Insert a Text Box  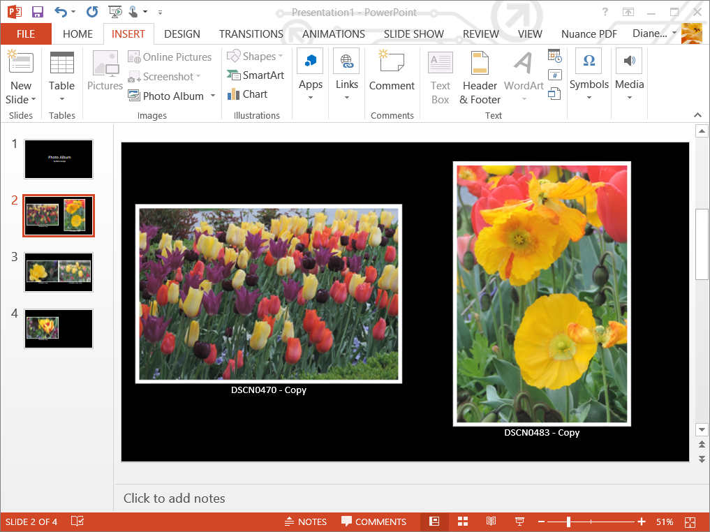[x=440, y=77]
